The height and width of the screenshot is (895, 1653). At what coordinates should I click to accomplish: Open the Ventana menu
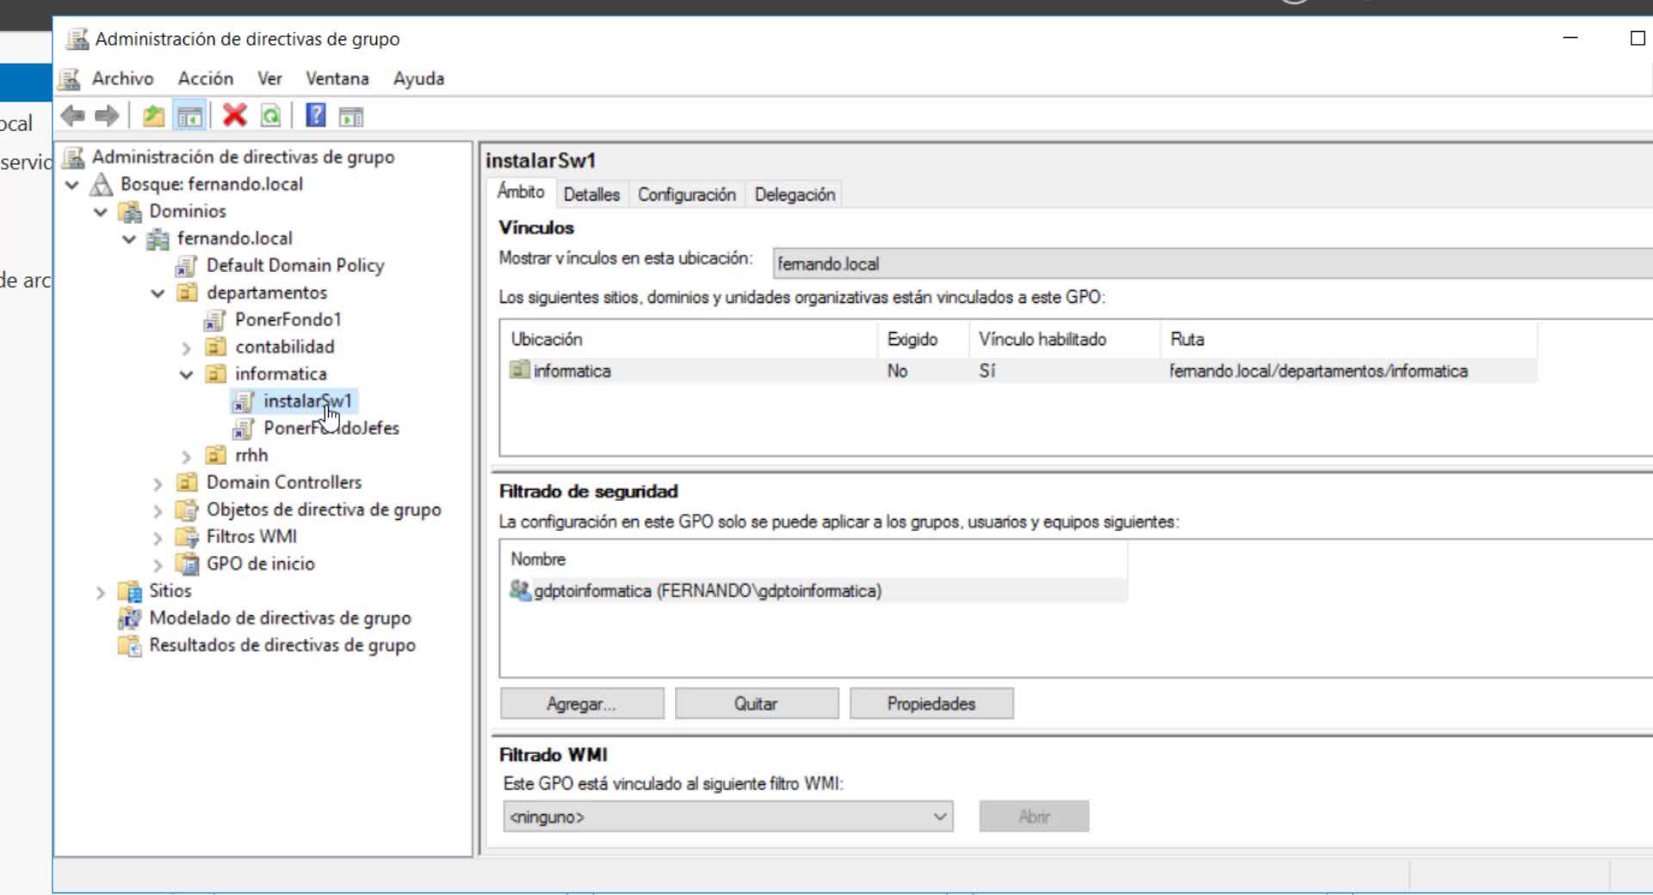click(x=337, y=78)
